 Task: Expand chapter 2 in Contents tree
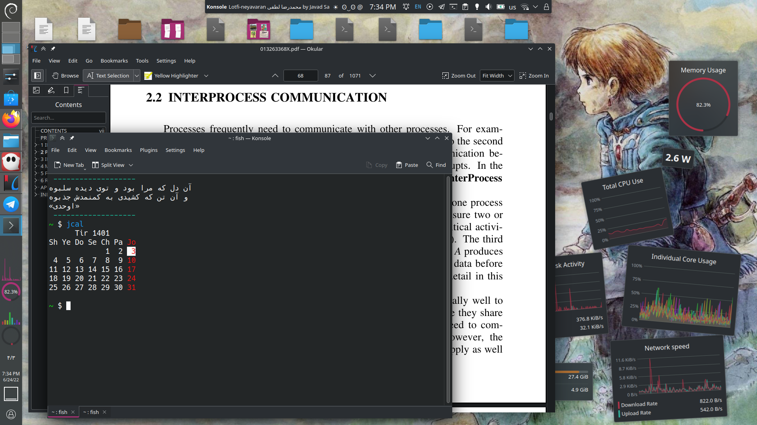point(36,152)
